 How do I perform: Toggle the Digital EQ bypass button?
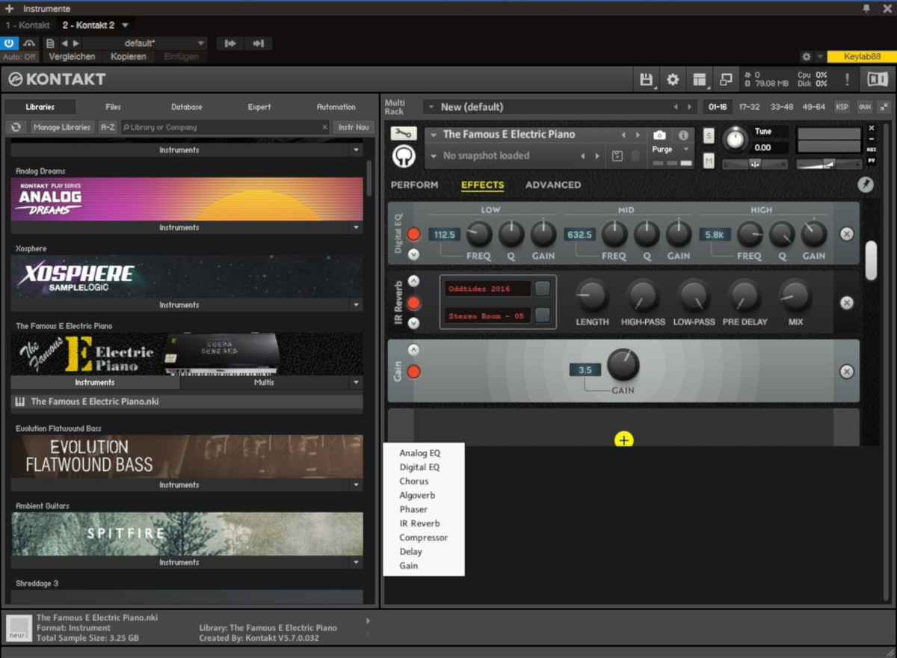(413, 234)
